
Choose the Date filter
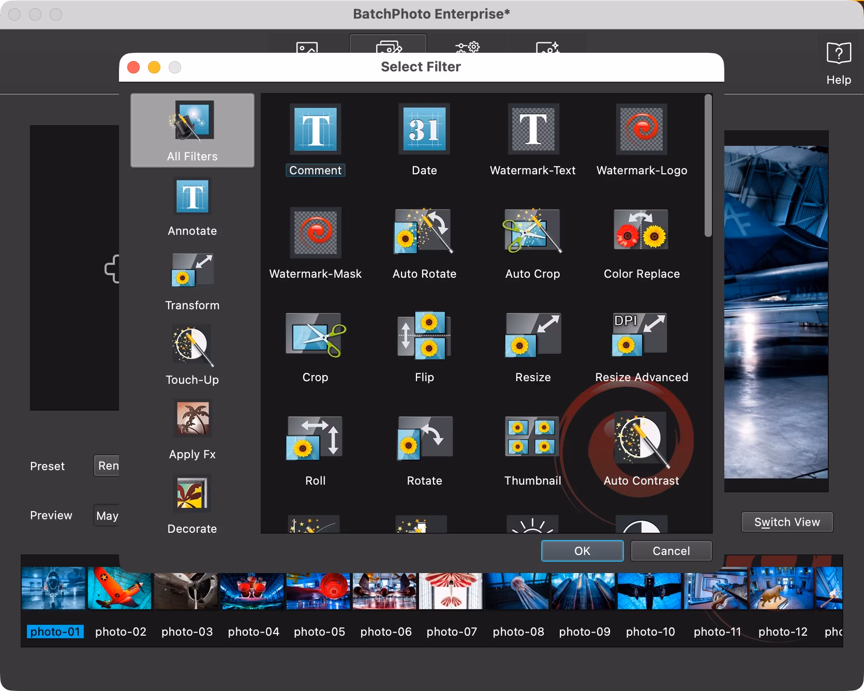tap(424, 129)
